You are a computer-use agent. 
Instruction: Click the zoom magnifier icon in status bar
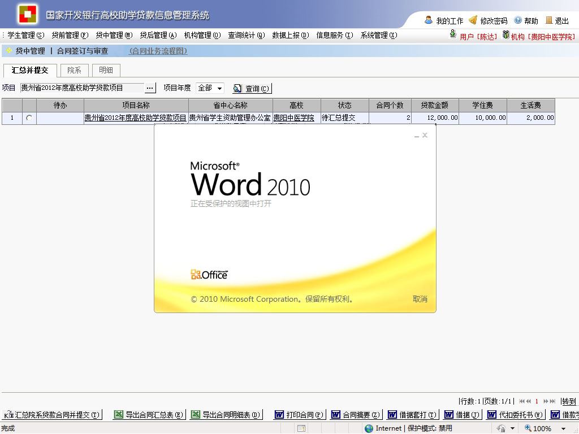coord(528,428)
